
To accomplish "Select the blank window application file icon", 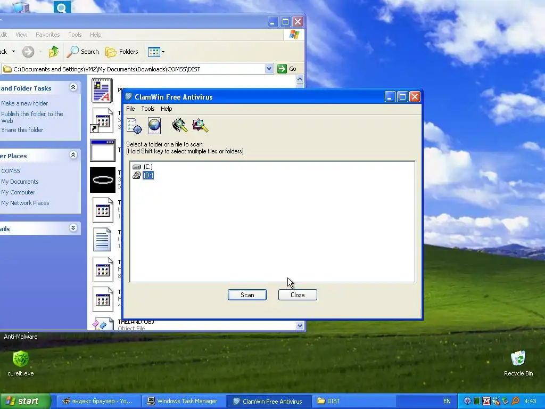I will coord(103,150).
